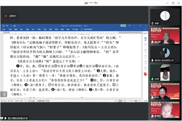This screenshot has height=121, width=182.
Task: Click the red envelope icon in sidebar
Action: coord(145,74)
